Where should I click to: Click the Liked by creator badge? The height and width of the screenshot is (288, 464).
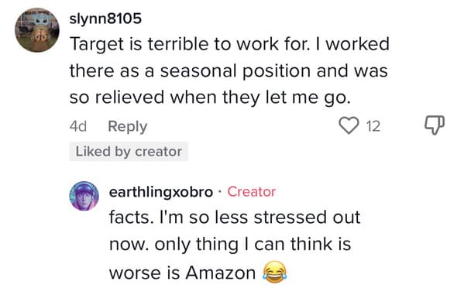(x=129, y=152)
